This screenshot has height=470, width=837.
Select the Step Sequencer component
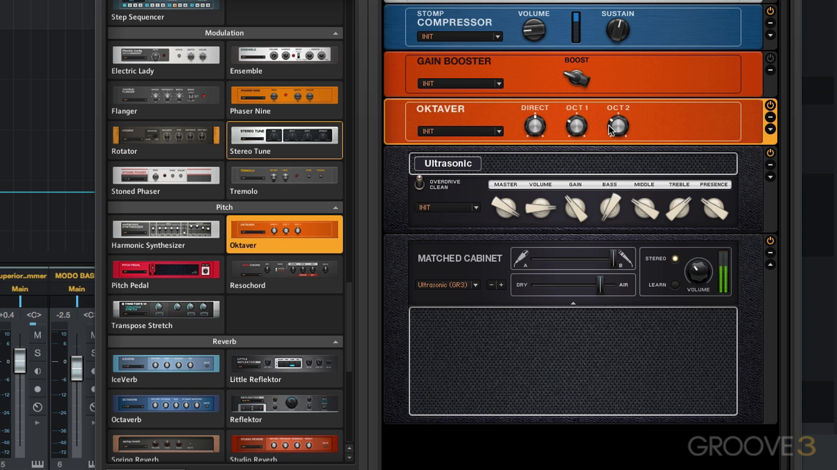pyautogui.click(x=166, y=11)
